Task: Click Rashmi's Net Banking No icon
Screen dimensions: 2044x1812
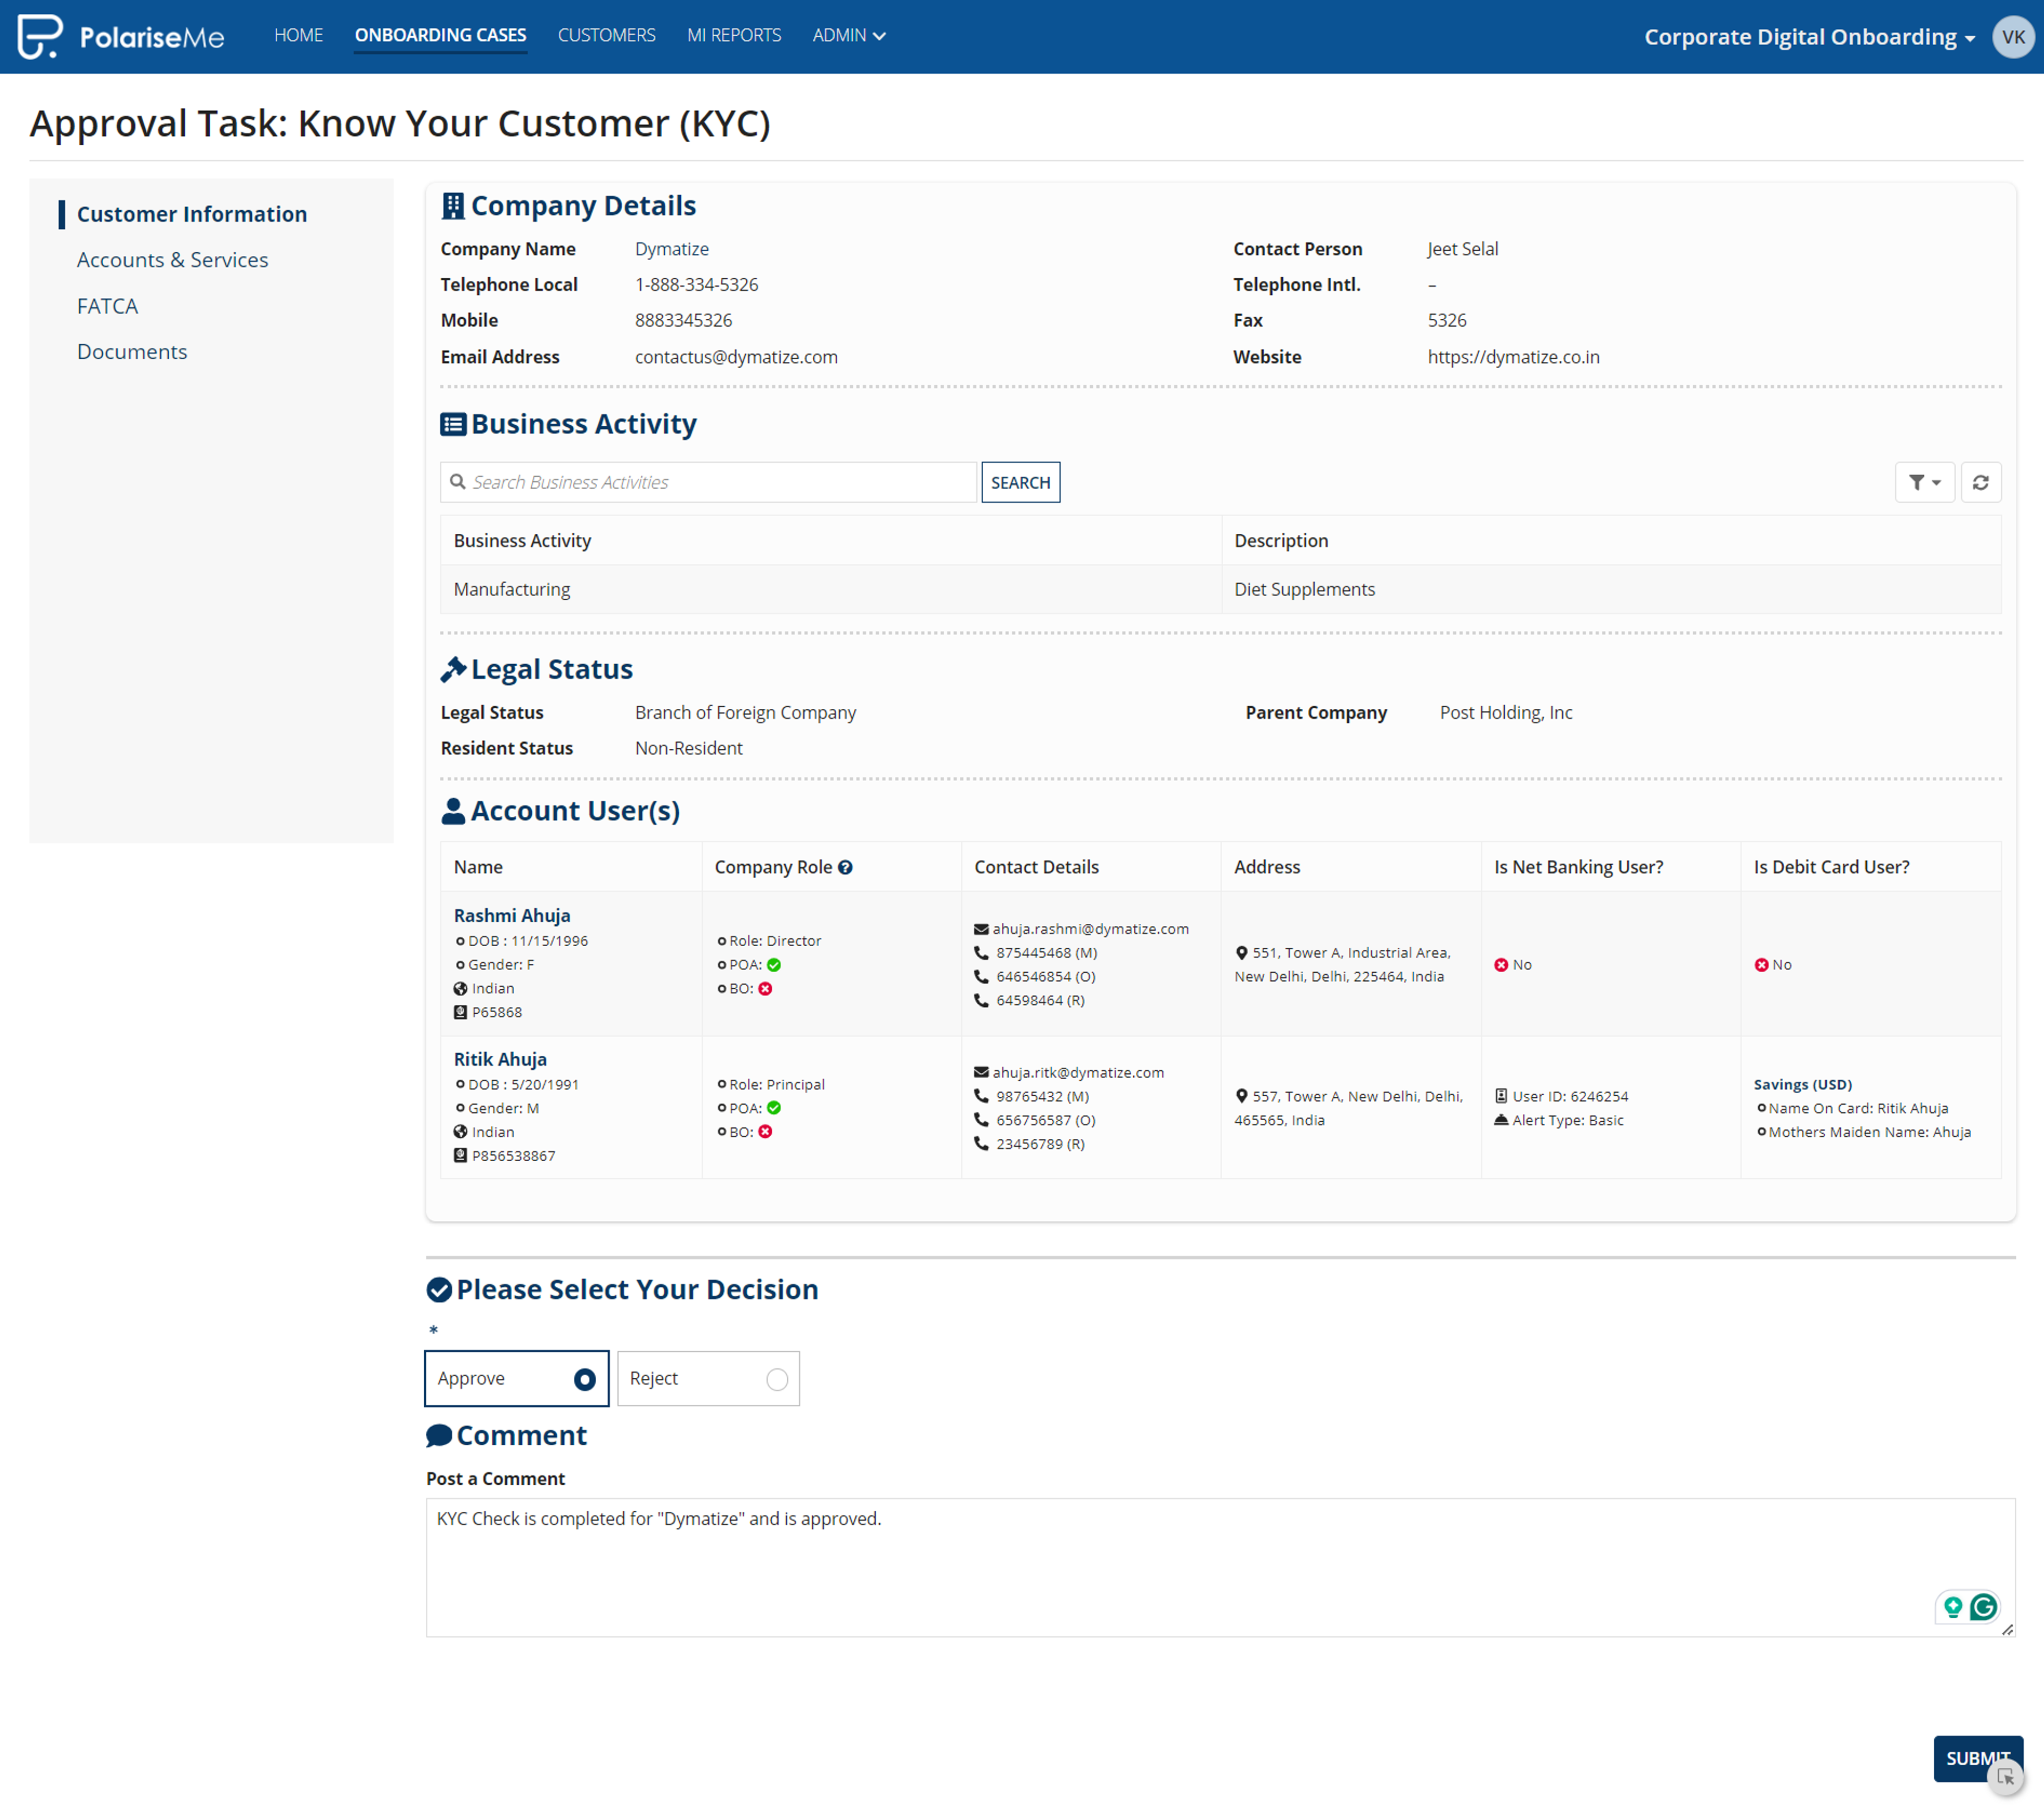Action: [x=1501, y=965]
